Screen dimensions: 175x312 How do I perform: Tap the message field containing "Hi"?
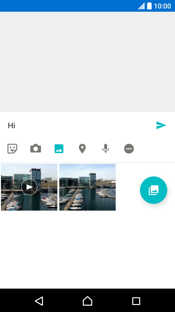(x=77, y=125)
